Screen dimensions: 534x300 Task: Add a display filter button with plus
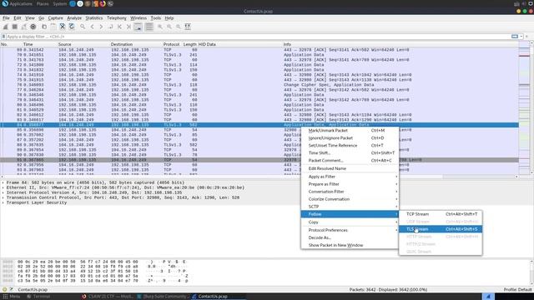pos(526,37)
